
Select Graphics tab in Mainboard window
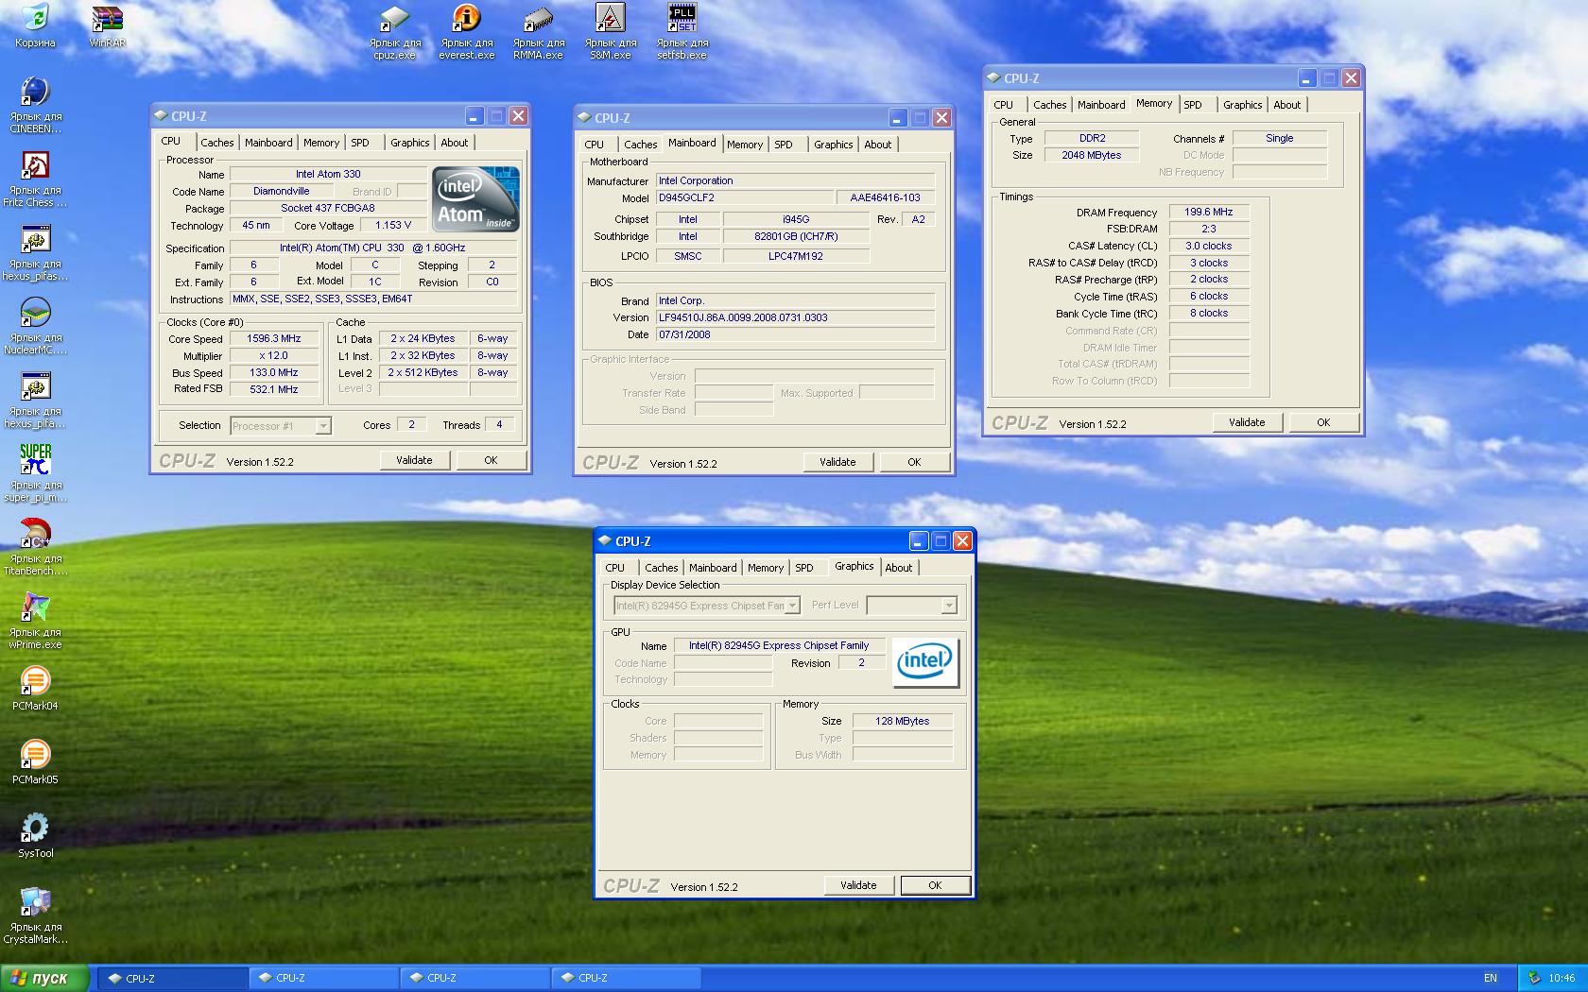[x=834, y=145]
